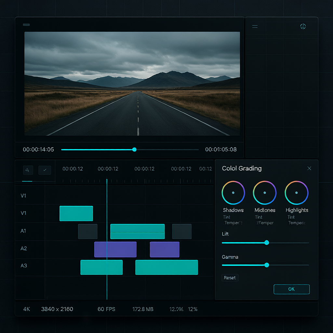
Task: Click the Lift label
Action: [225, 234]
